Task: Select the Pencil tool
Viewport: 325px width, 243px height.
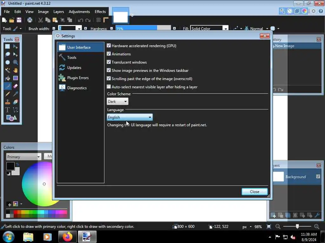Action: [x=8, y=94]
